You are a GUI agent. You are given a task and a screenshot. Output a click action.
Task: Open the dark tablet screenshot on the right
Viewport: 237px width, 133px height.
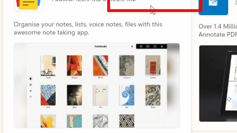tap(218, 84)
